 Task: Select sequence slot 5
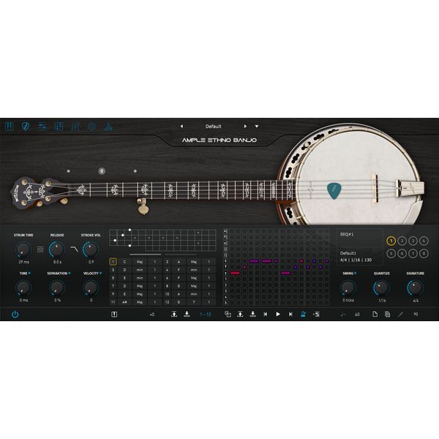(391, 254)
